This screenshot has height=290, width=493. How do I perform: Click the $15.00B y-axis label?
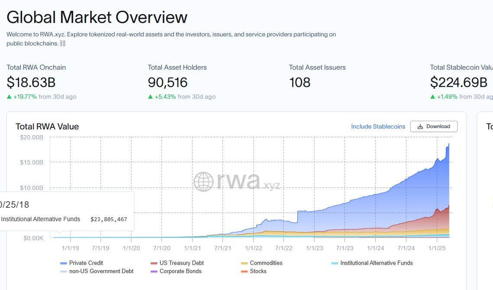(32, 162)
